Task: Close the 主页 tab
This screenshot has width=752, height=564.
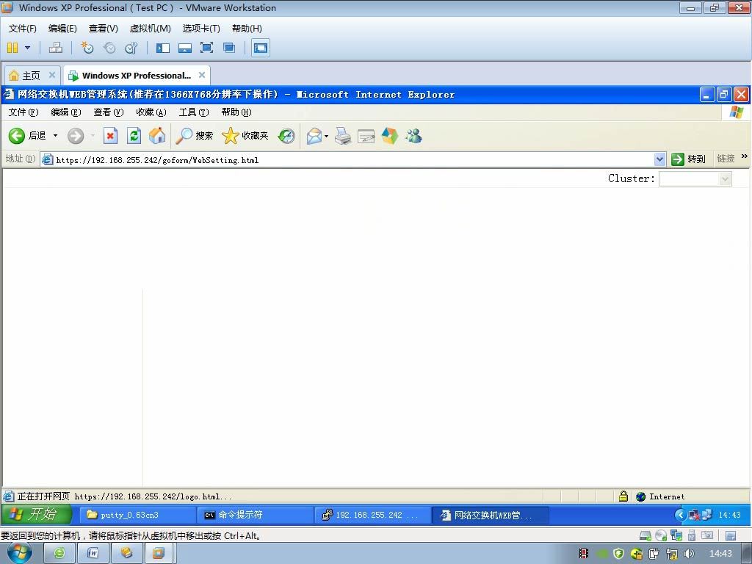Action: point(52,75)
